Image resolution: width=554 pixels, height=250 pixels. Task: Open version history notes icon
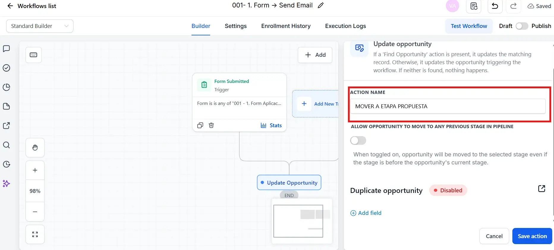[x=474, y=6]
